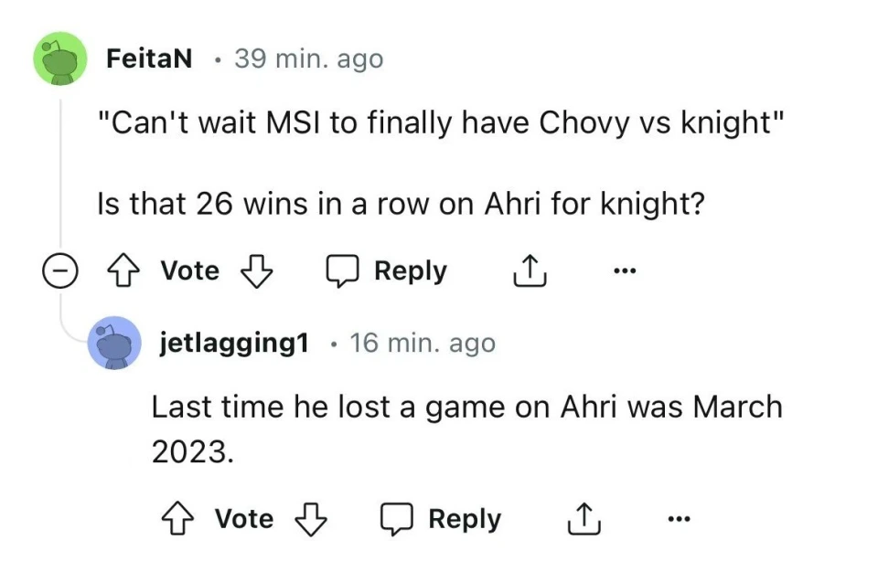Click the Vote label on jetlagging1's reply
Viewport: 878px width, 561px height.
[x=244, y=519]
